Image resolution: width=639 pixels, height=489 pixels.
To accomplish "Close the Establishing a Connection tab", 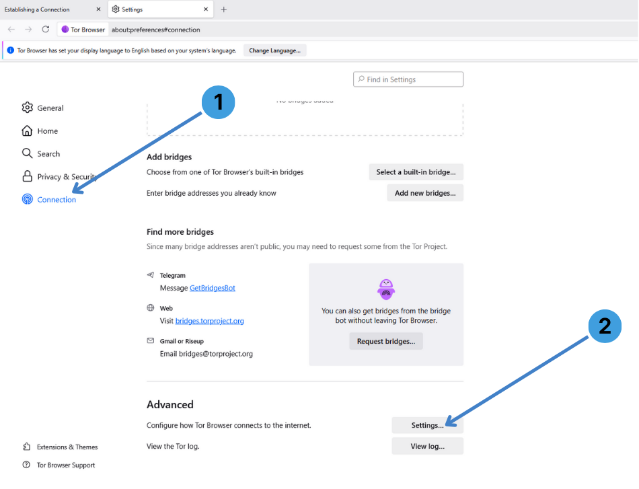I will pyautogui.click(x=98, y=9).
